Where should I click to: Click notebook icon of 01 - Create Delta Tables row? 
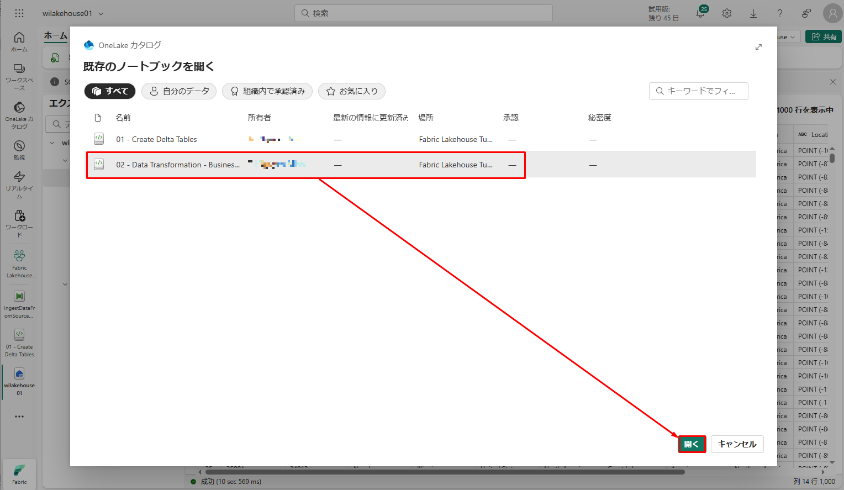click(99, 139)
